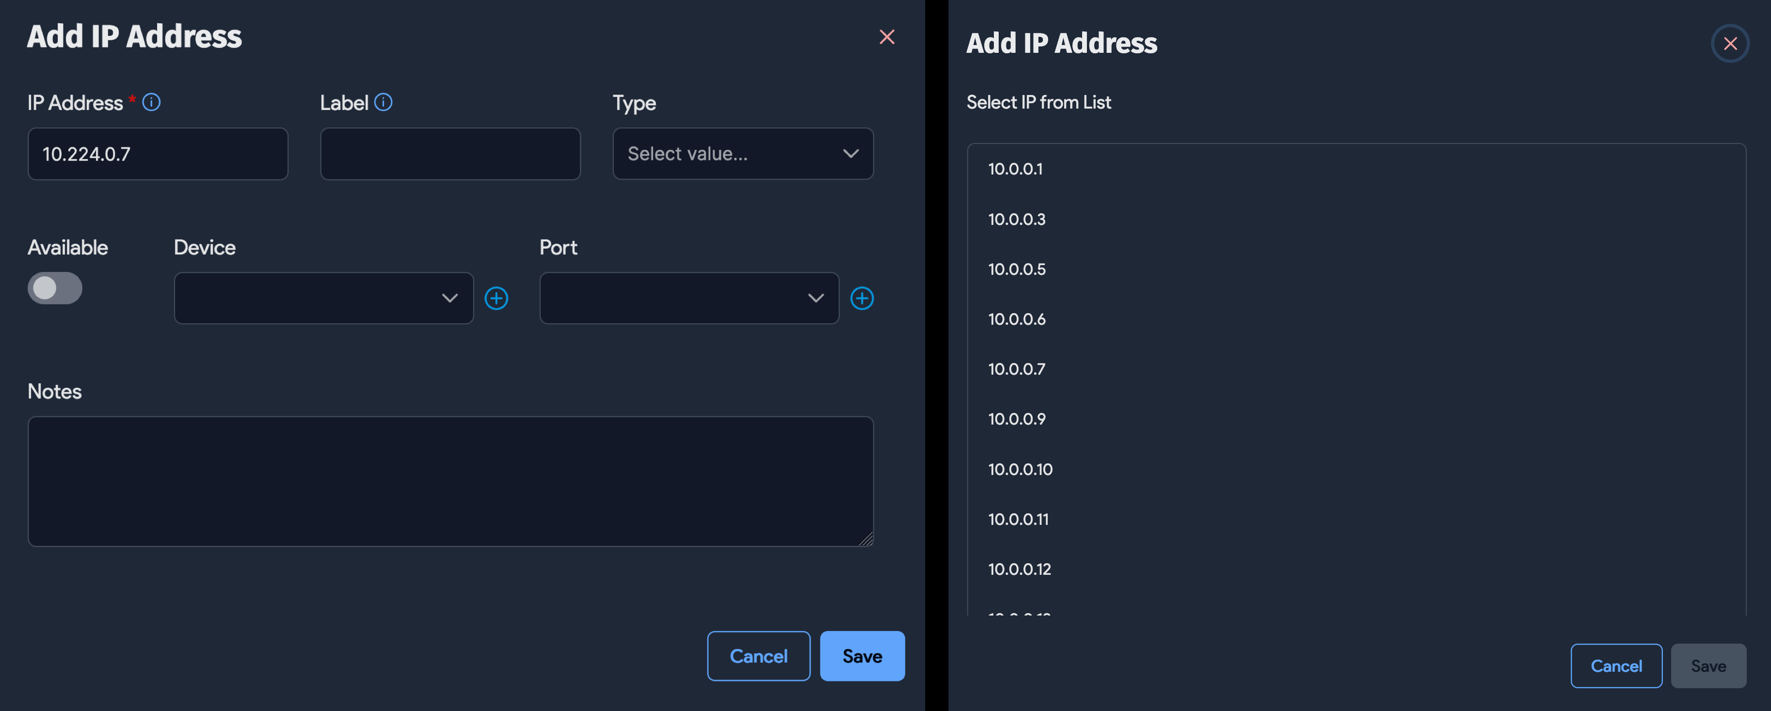
Task: Select 10.0.0.5 from the IP list
Action: click(x=1016, y=268)
